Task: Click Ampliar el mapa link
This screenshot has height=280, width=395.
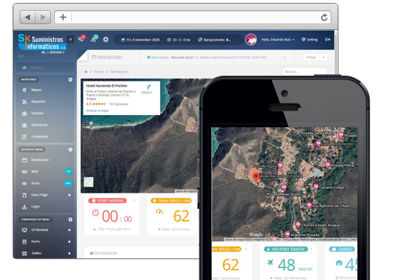Action: (97, 111)
